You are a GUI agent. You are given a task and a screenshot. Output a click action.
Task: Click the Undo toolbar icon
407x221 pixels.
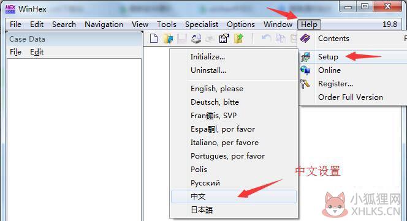pyautogui.click(x=266, y=39)
